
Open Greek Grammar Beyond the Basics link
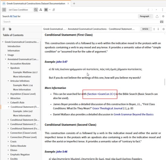click(x=133, y=114)
